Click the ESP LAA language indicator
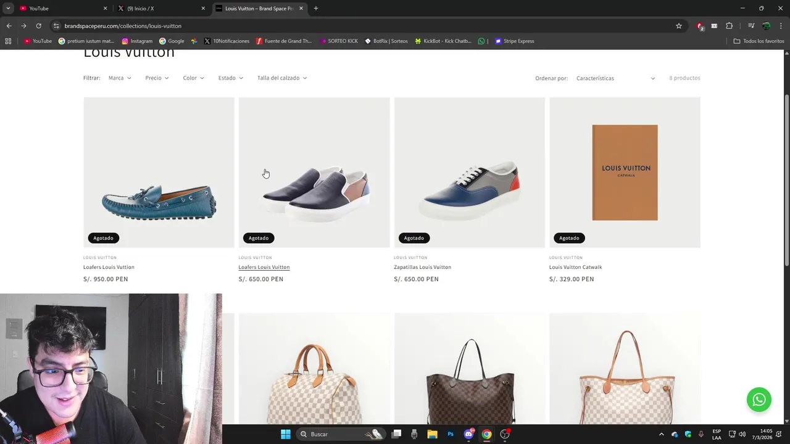Image resolution: width=790 pixels, height=444 pixels. 717,434
